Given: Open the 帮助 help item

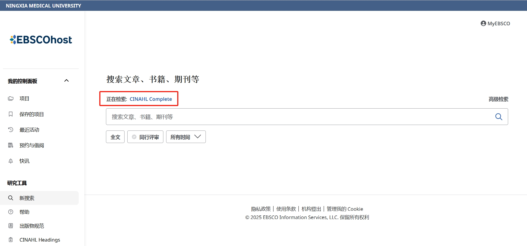Looking at the screenshot, I should coord(24,212).
